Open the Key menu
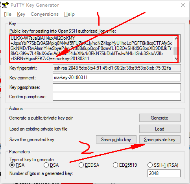This screenshot has width=190, height=184. [x=21, y=14]
